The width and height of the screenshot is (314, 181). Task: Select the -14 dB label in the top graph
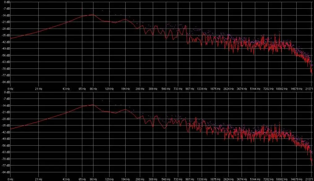6,15
